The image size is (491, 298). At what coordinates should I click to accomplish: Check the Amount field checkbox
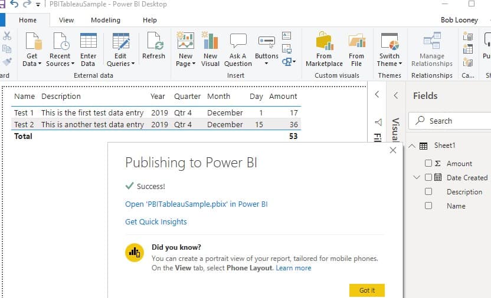[428, 163]
